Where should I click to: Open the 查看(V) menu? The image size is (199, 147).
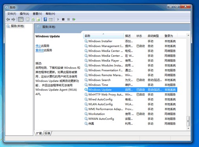(x=37, y=14)
